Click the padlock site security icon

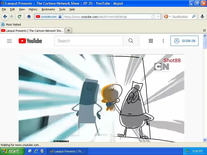point(60,17)
